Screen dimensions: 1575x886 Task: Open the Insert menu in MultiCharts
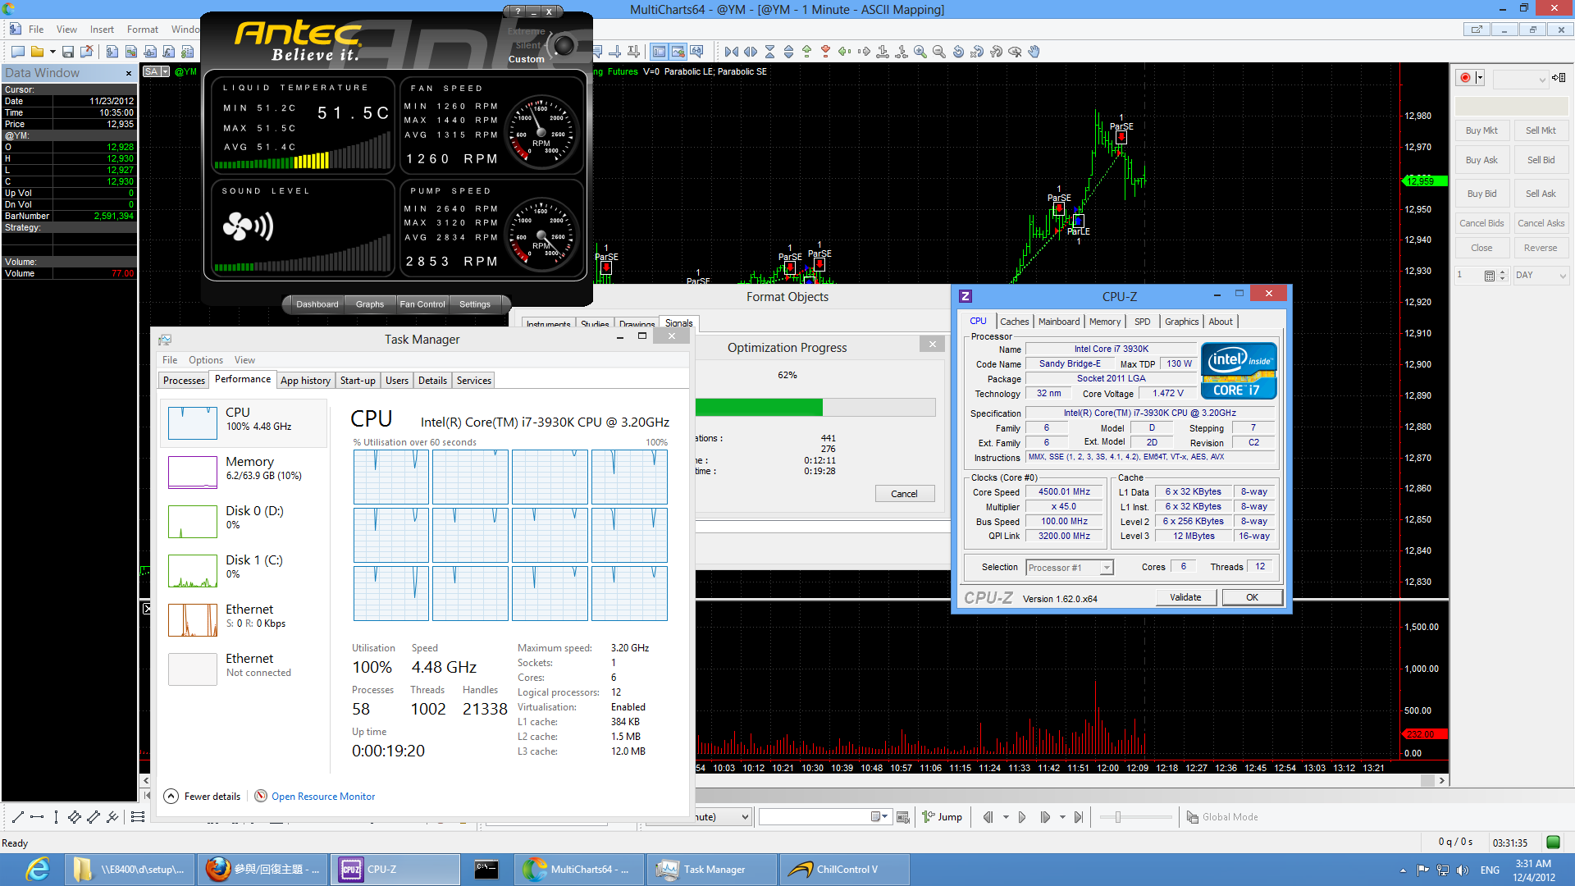102,30
